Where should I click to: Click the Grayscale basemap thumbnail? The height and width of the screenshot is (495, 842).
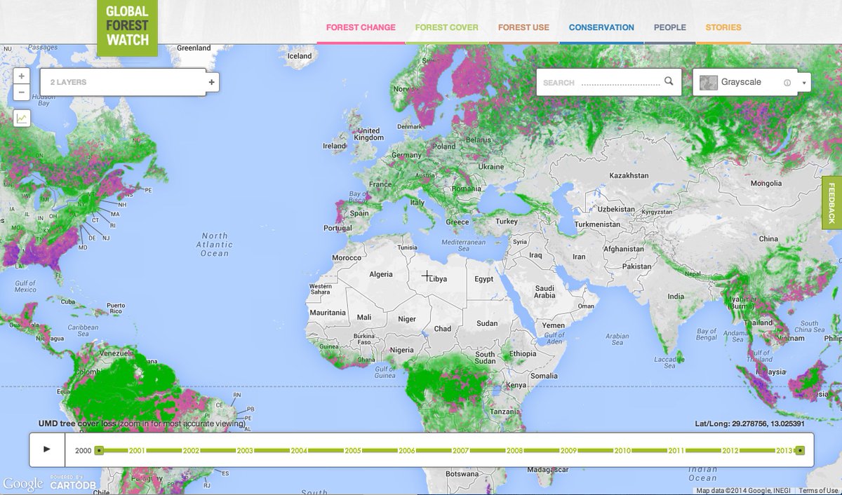[709, 82]
